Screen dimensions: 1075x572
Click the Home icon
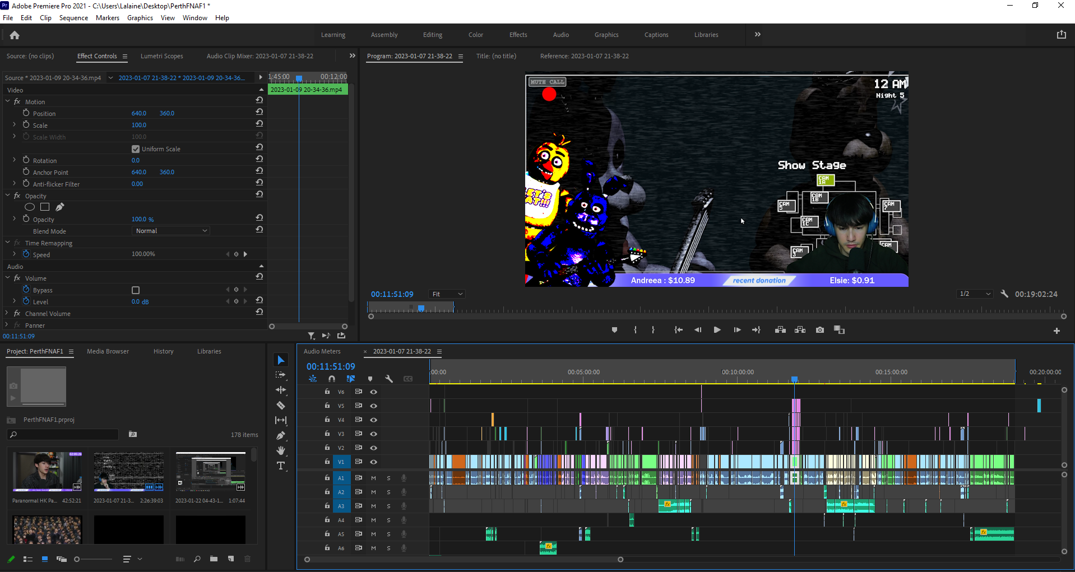click(15, 35)
